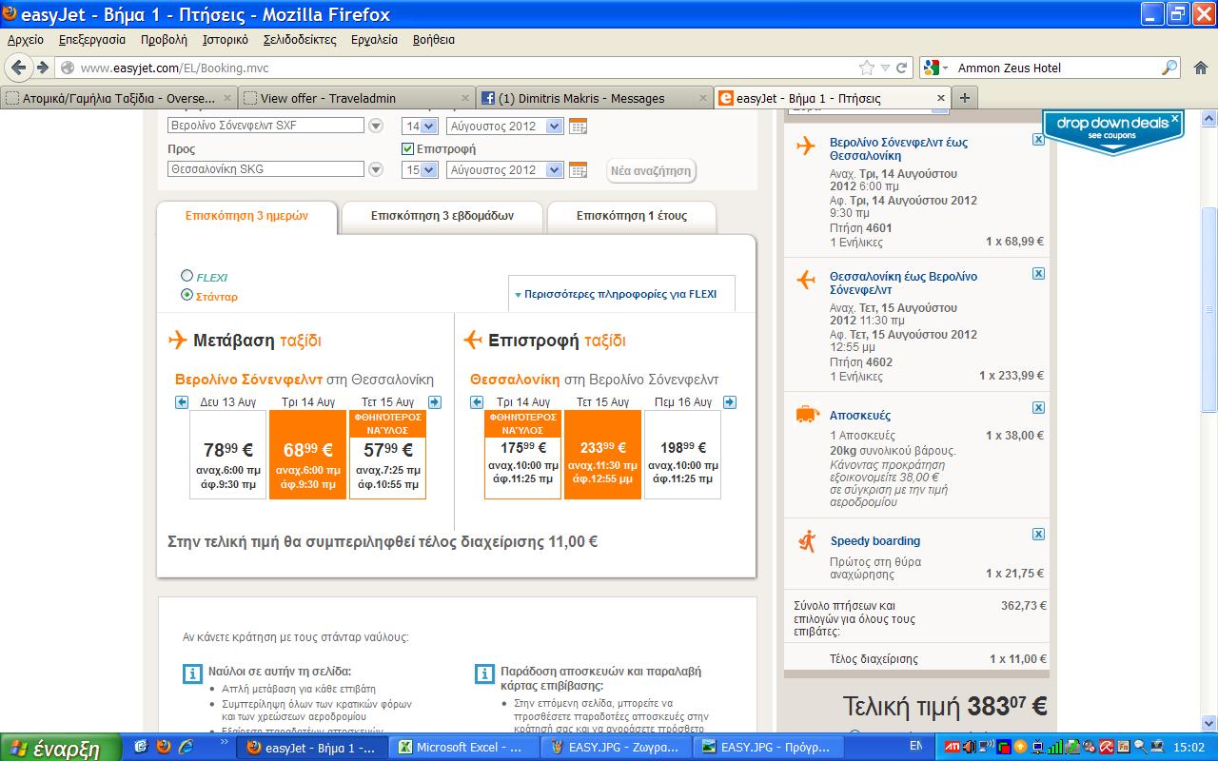Screen dimensions: 1218x761
Task: Open the departure day dropdown showing 14
Action: coord(420,126)
